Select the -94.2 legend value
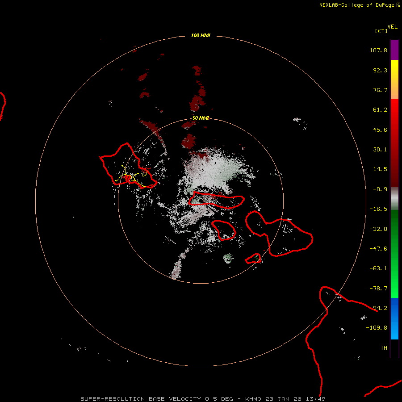The height and width of the screenshot is (402, 402). (x=378, y=308)
